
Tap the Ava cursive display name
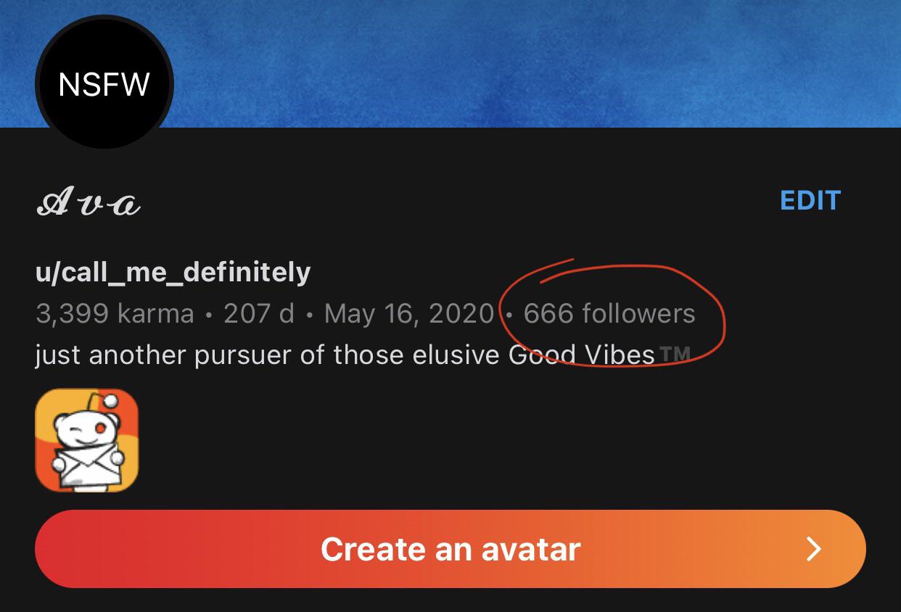(88, 203)
